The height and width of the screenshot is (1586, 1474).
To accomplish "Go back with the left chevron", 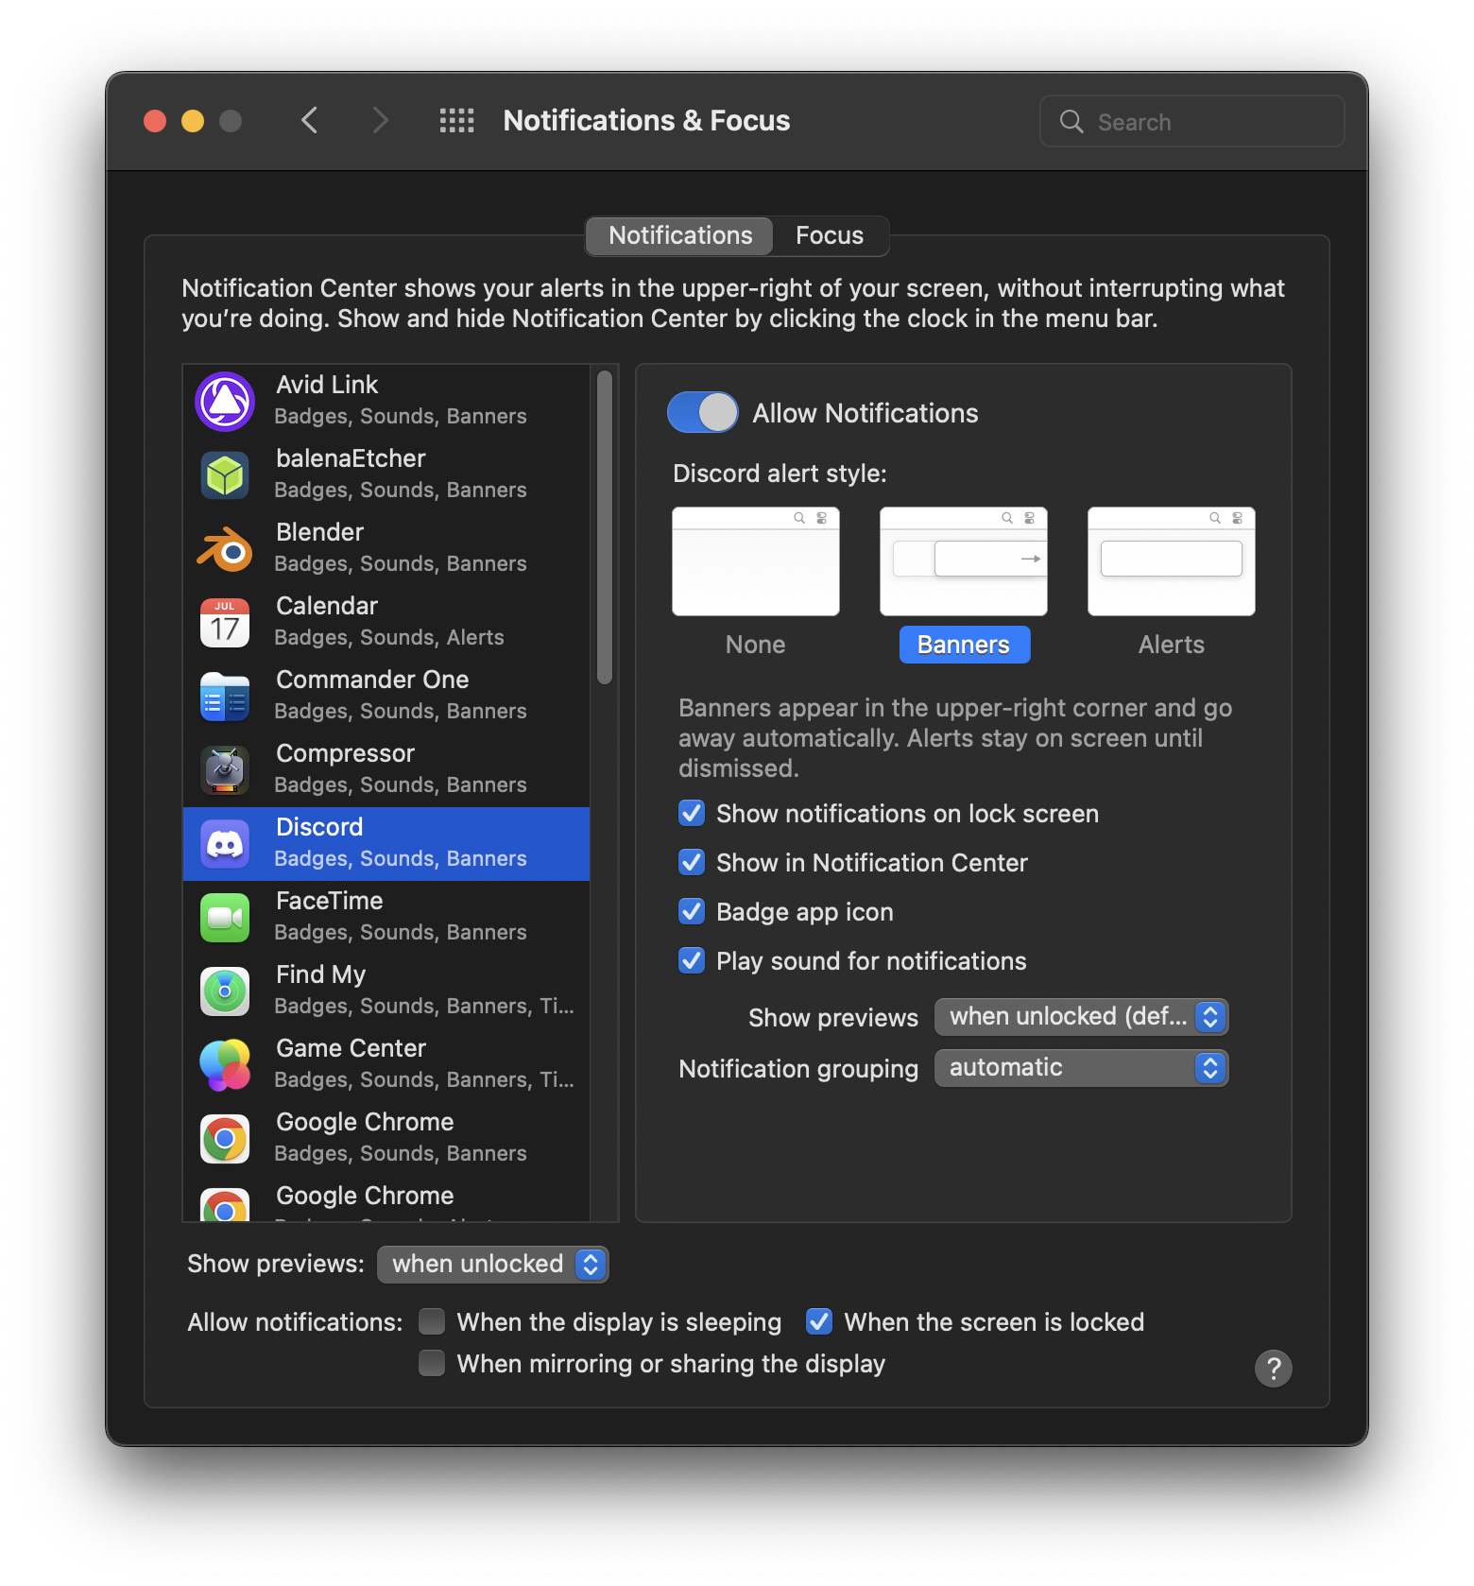I will coord(309,121).
